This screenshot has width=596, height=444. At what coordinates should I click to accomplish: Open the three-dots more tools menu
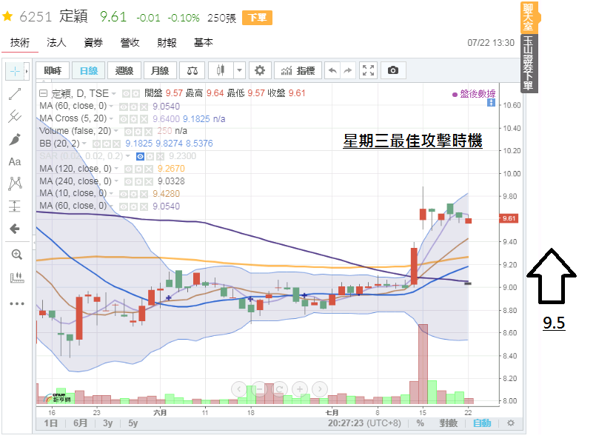pos(17,303)
